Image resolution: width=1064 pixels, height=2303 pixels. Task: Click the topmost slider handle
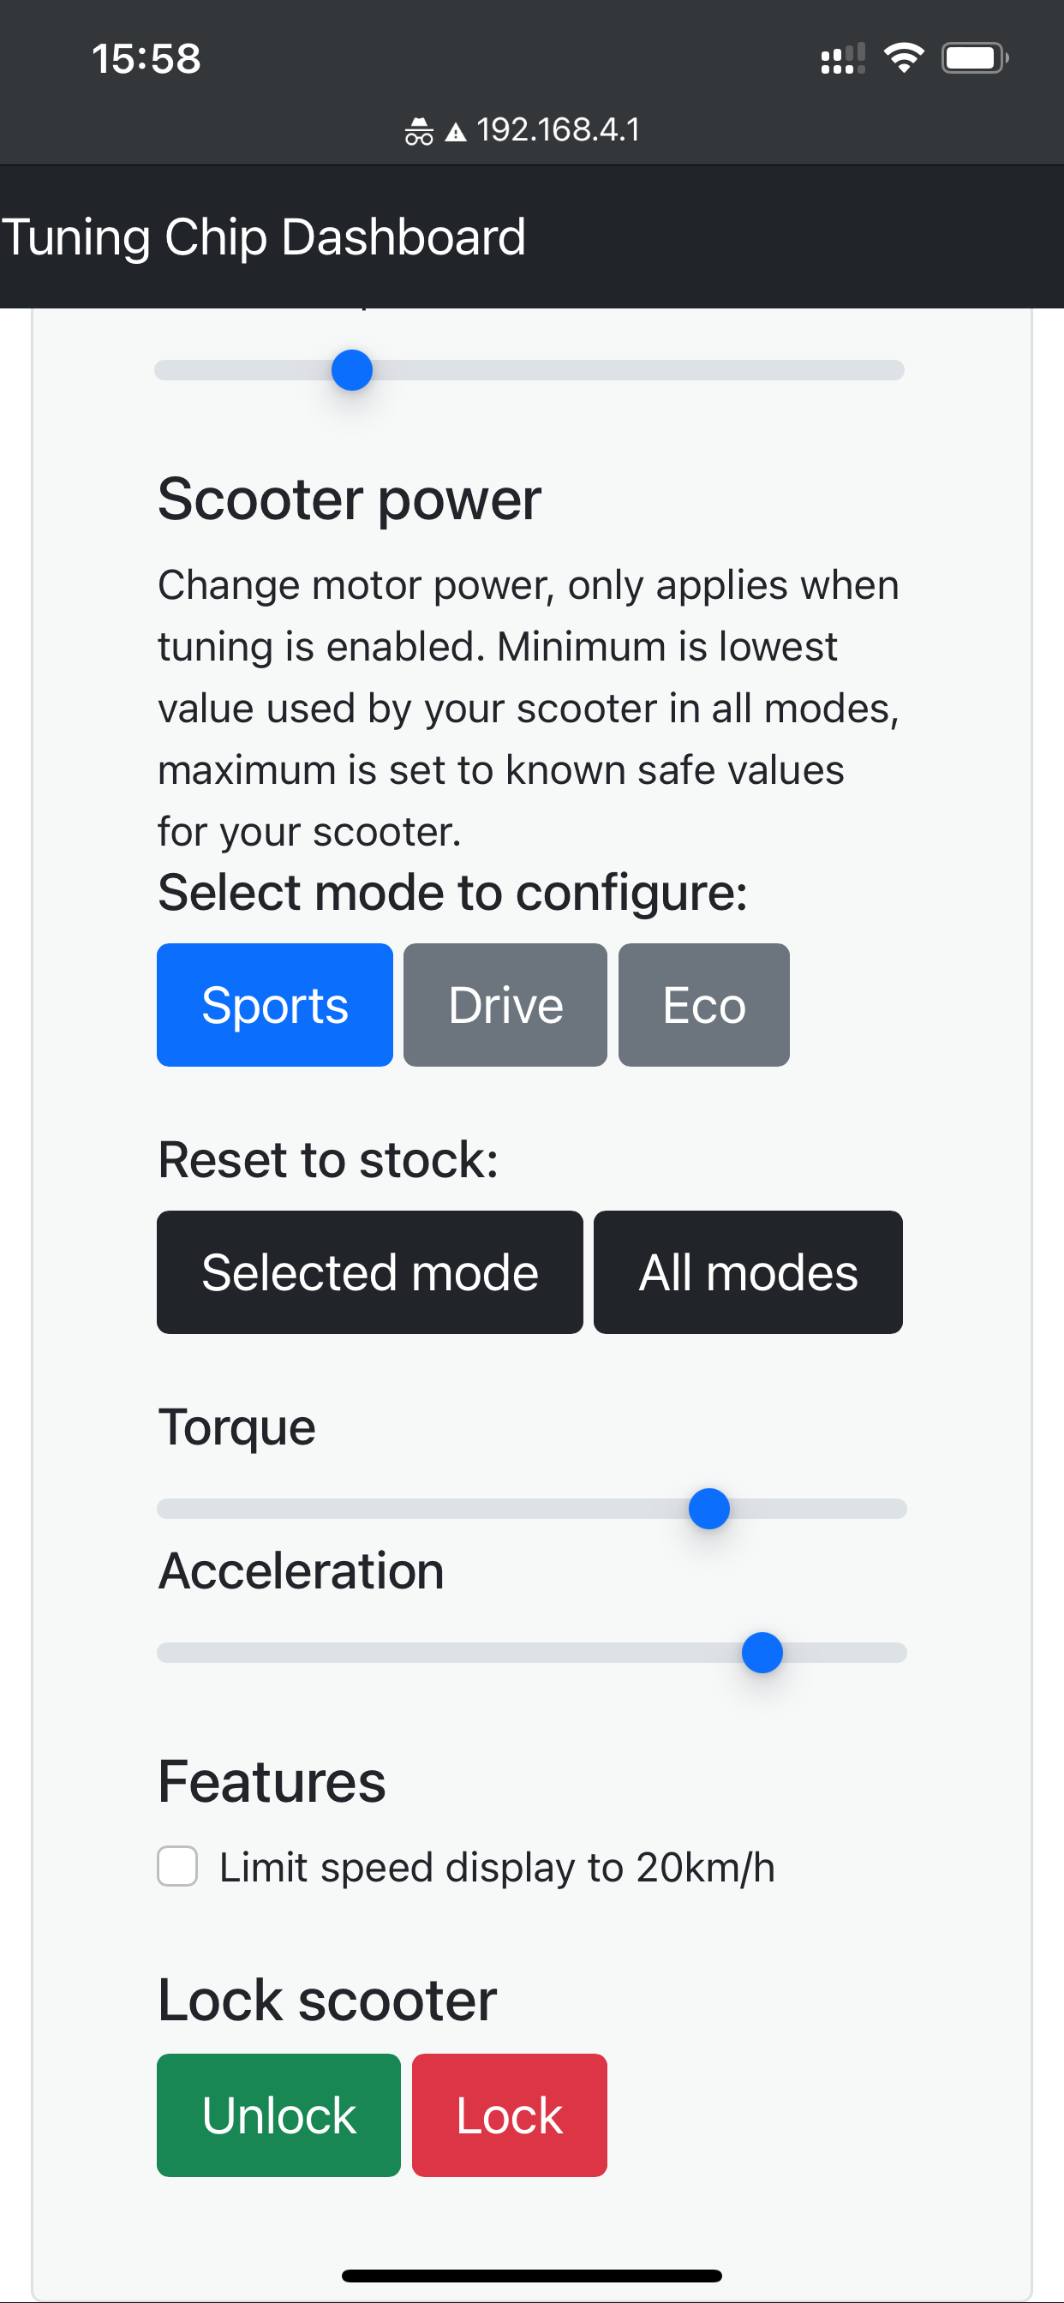click(x=350, y=368)
